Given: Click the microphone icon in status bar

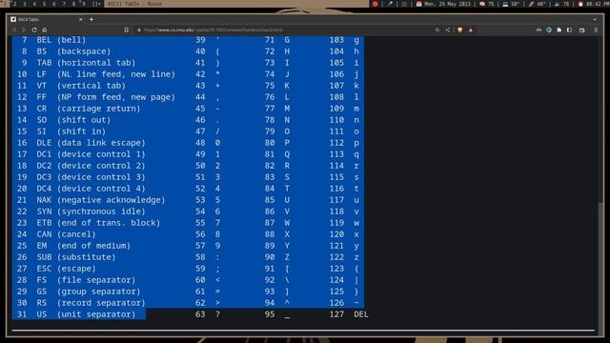Looking at the screenshot, I should coord(390,4).
